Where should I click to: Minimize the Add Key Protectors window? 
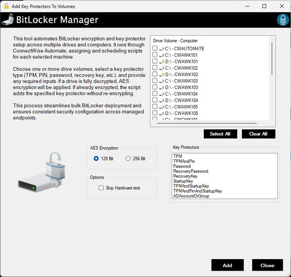(x=247, y=6)
